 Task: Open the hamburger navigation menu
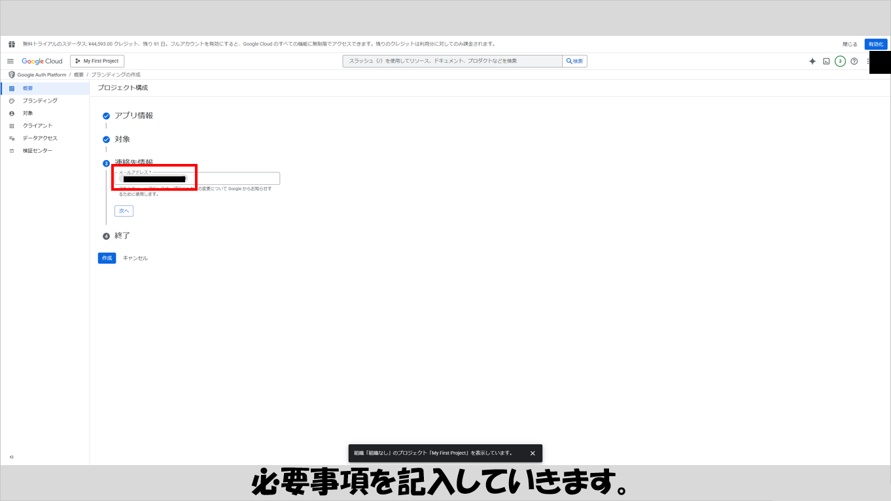pyautogui.click(x=10, y=61)
